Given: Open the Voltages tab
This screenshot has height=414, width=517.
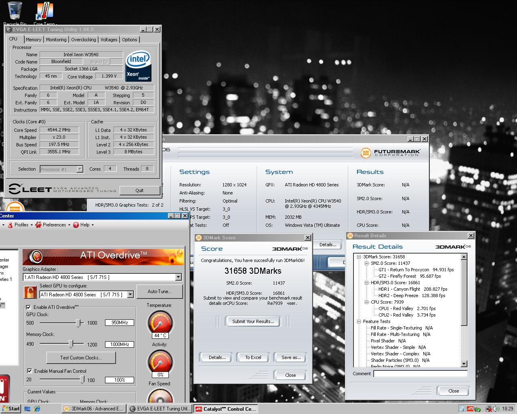Looking at the screenshot, I should click(x=109, y=40).
